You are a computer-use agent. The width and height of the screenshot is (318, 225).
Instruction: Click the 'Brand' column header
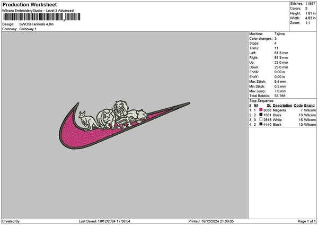[310, 106]
